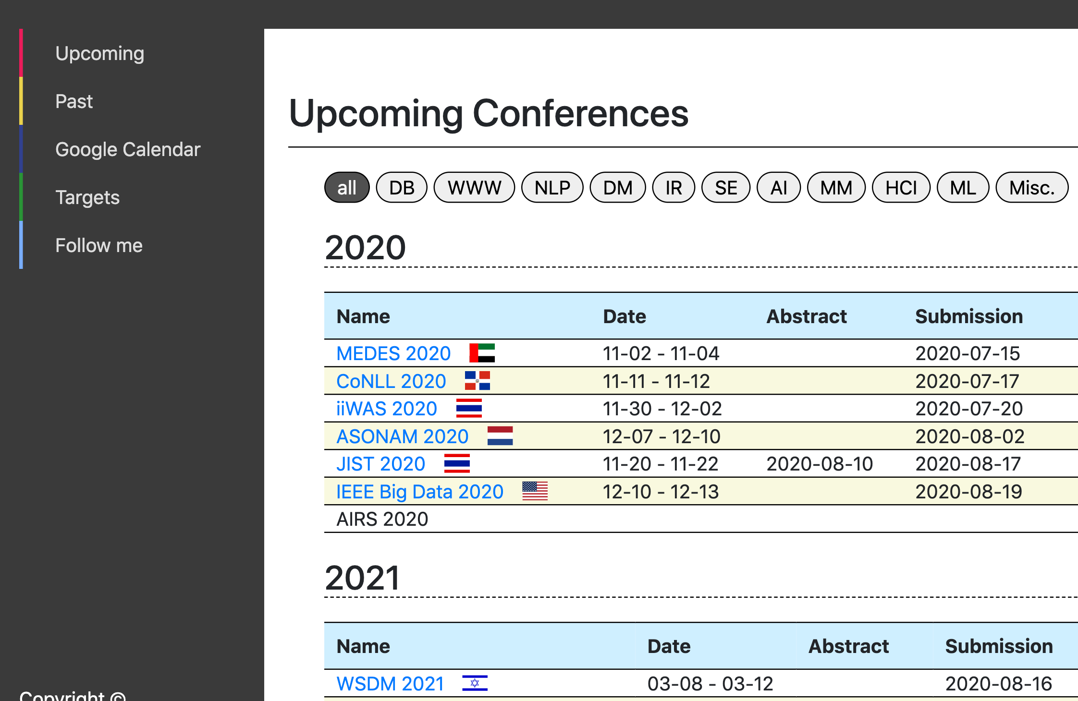This screenshot has width=1078, height=701.
Task: Go to Google Calendar in sidebar
Action: (128, 149)
